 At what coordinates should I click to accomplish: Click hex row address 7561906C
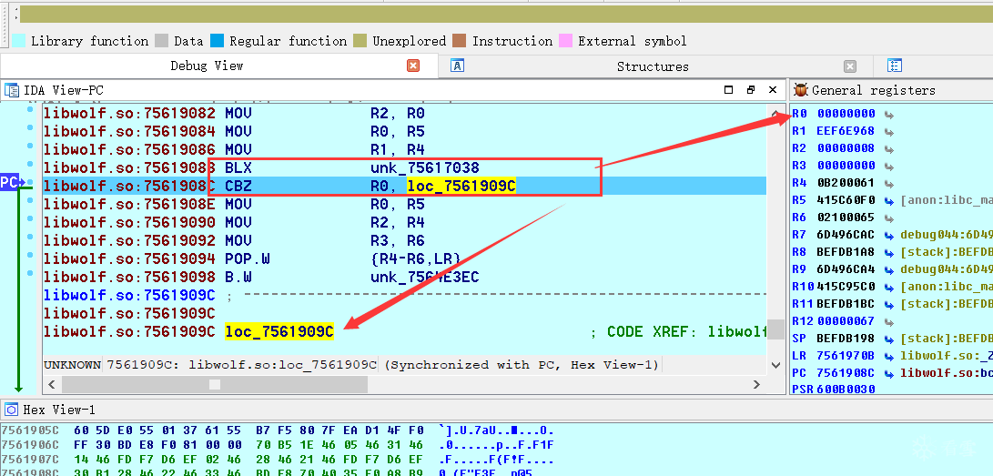click(x=30, y=444)
